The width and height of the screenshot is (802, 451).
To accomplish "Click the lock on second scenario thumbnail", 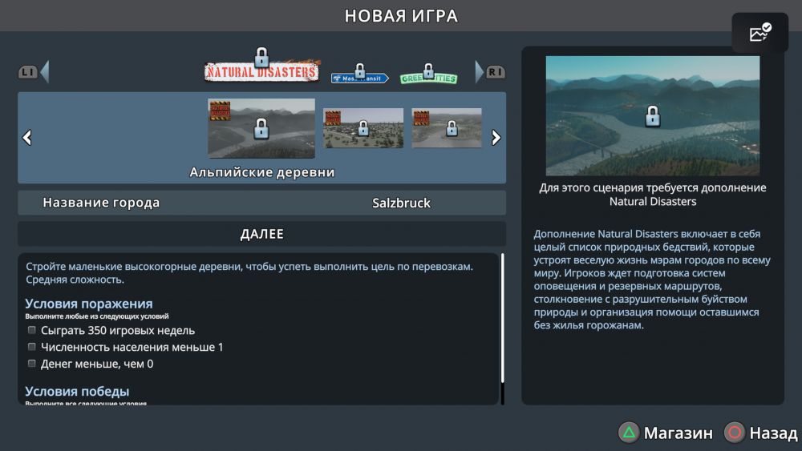I will [363, 127].
